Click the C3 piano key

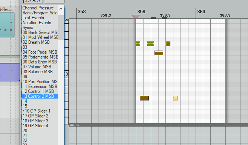click(x=66, y=74)
